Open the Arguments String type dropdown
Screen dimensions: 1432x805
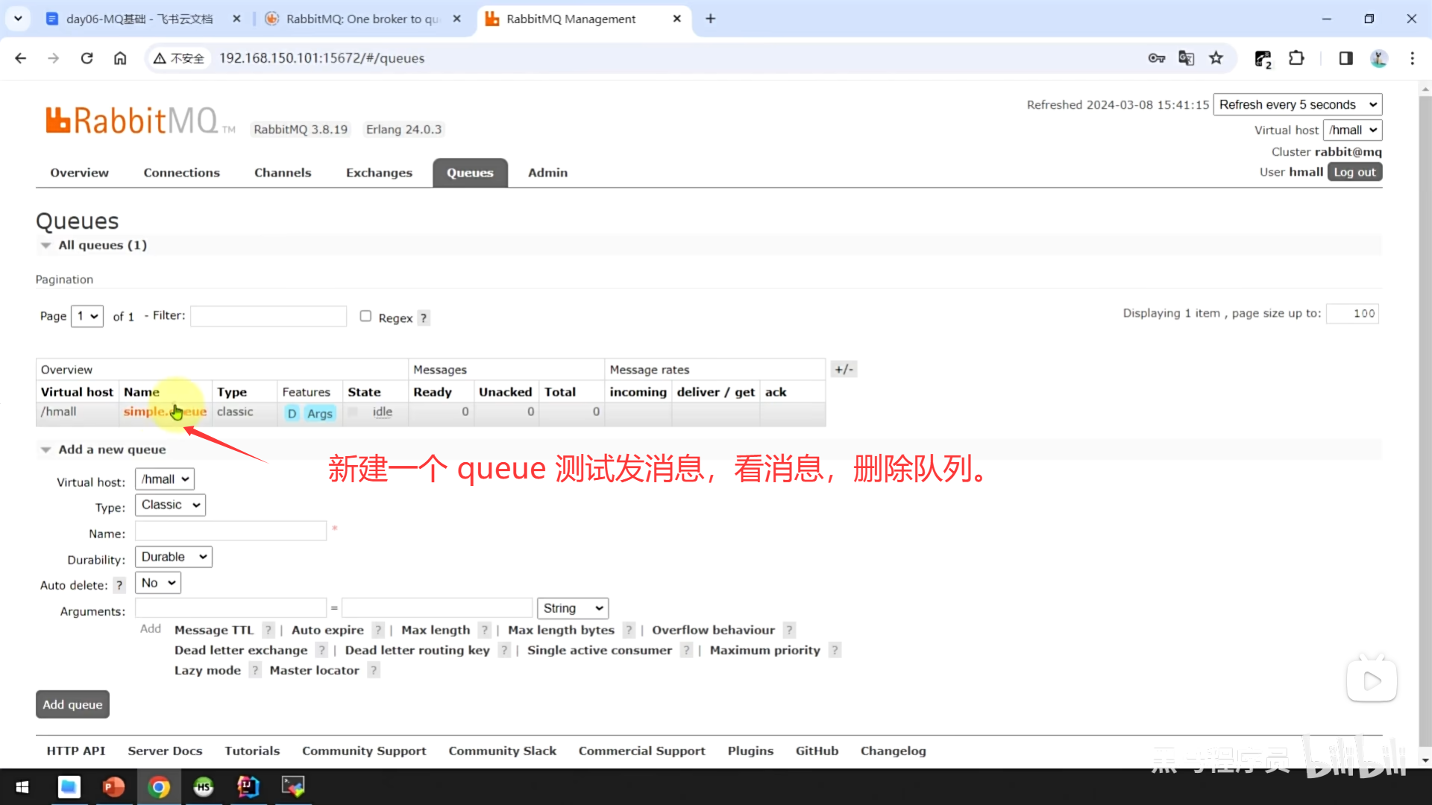(572, 608)
